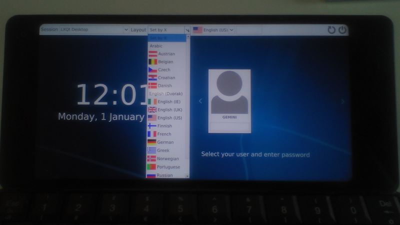Select German keyboard layout

pyautogui.click(x=166, y=142)
